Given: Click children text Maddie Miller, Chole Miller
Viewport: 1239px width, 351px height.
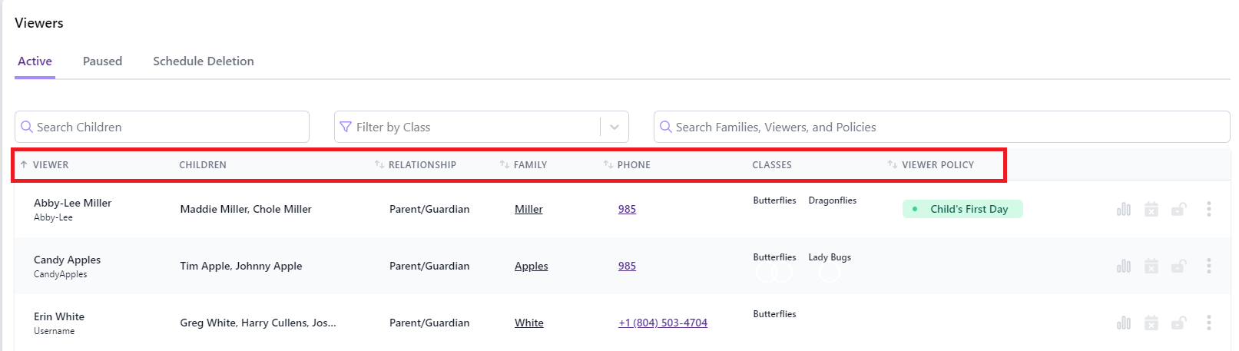Looking at the screenshot, I should (246, 209).
